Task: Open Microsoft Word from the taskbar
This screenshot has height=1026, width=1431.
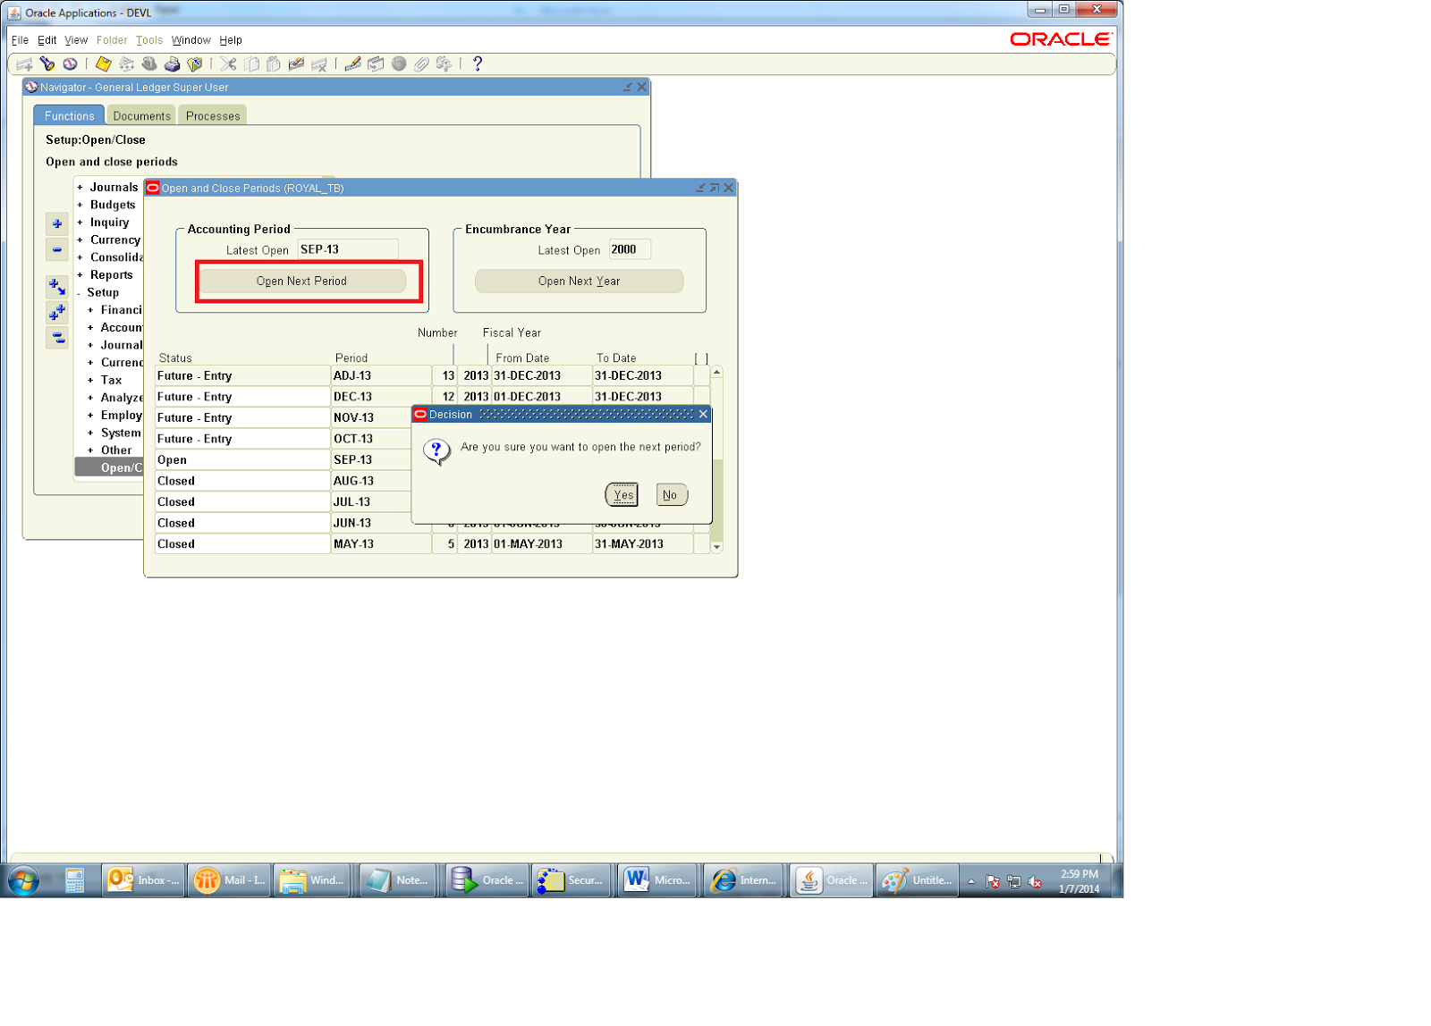Action: pyautogui.click(x=658, y=880)
